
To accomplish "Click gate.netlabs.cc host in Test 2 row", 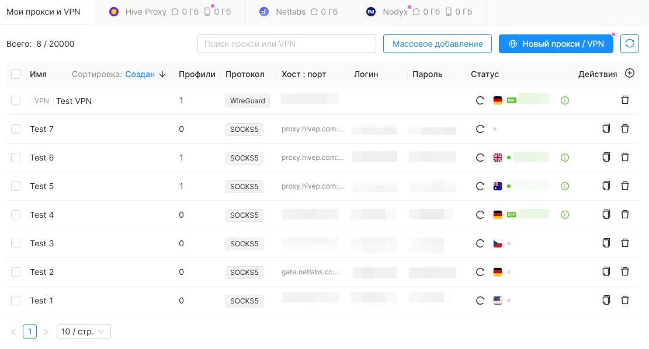I will pos(311,272).
